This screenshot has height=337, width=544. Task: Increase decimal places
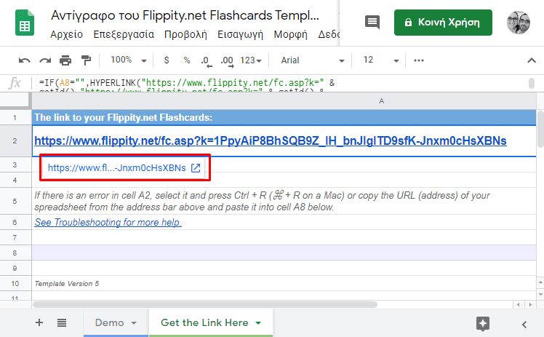point(227,61)
